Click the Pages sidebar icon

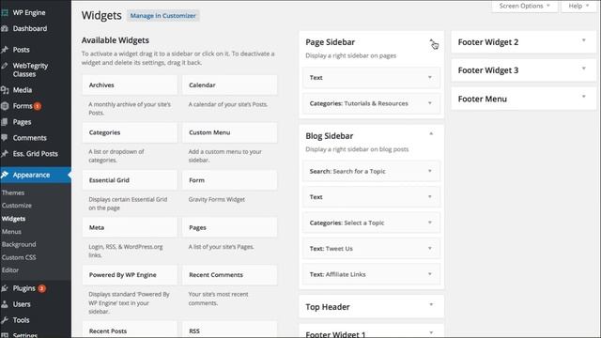click(x=5, y=122)
